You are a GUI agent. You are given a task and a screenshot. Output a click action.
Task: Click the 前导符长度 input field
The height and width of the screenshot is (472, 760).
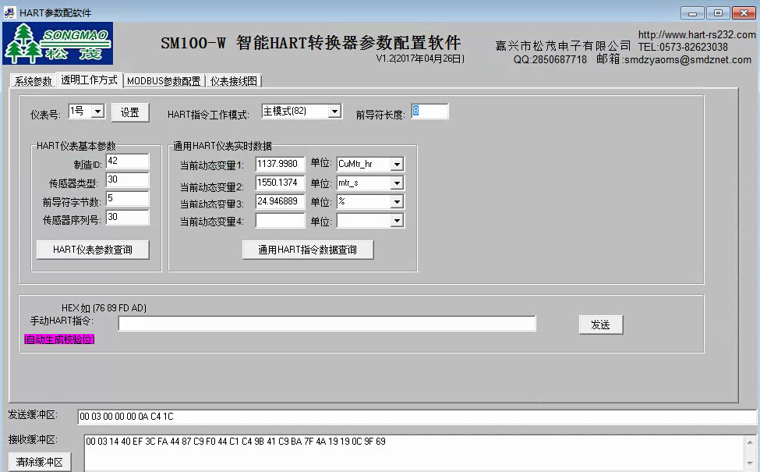[x=430, y=111]
